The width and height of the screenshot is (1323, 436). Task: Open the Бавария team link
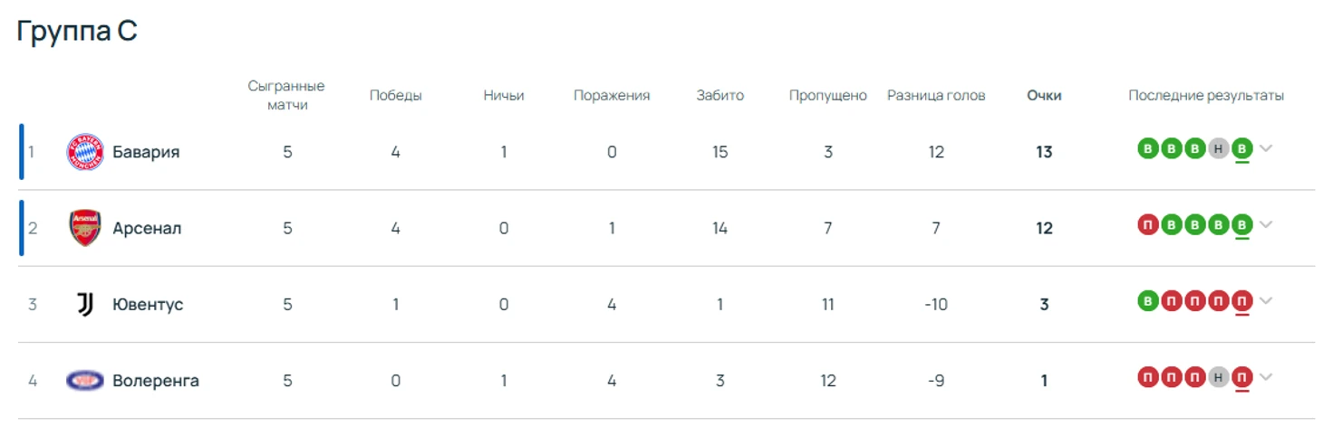146,152
